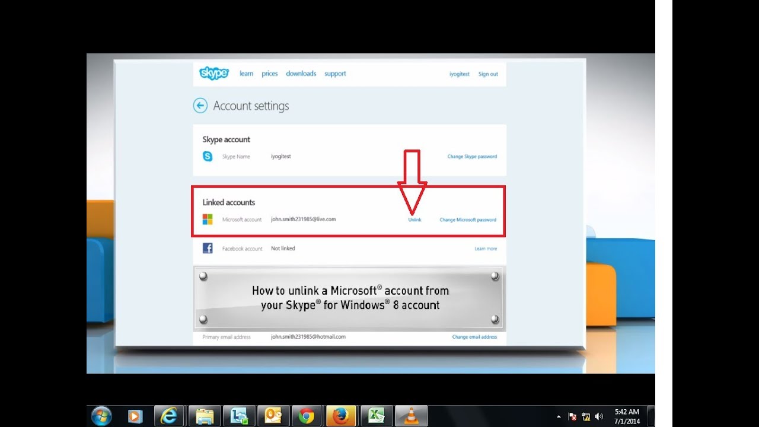This screenshot has height=427, width=759.
Task: Open Internet Explorer from taskbar
Action: pyautogui.click(x=169, y=416)
